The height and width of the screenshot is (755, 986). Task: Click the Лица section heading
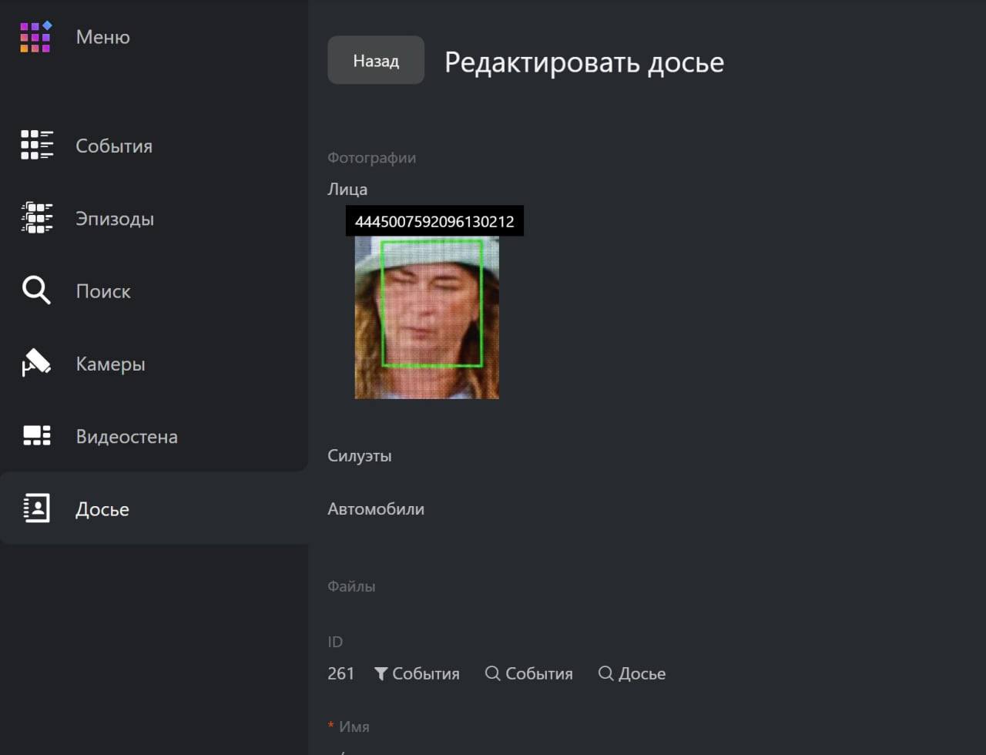click(347, 189)
